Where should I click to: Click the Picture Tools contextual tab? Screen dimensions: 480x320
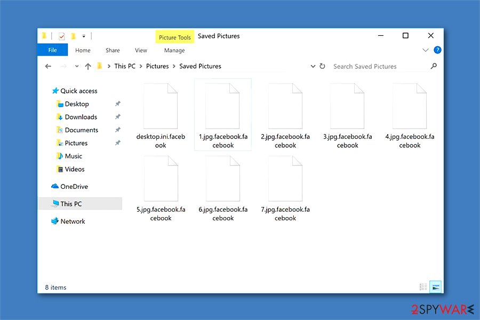pyautogui.click(x=175, y=37)
